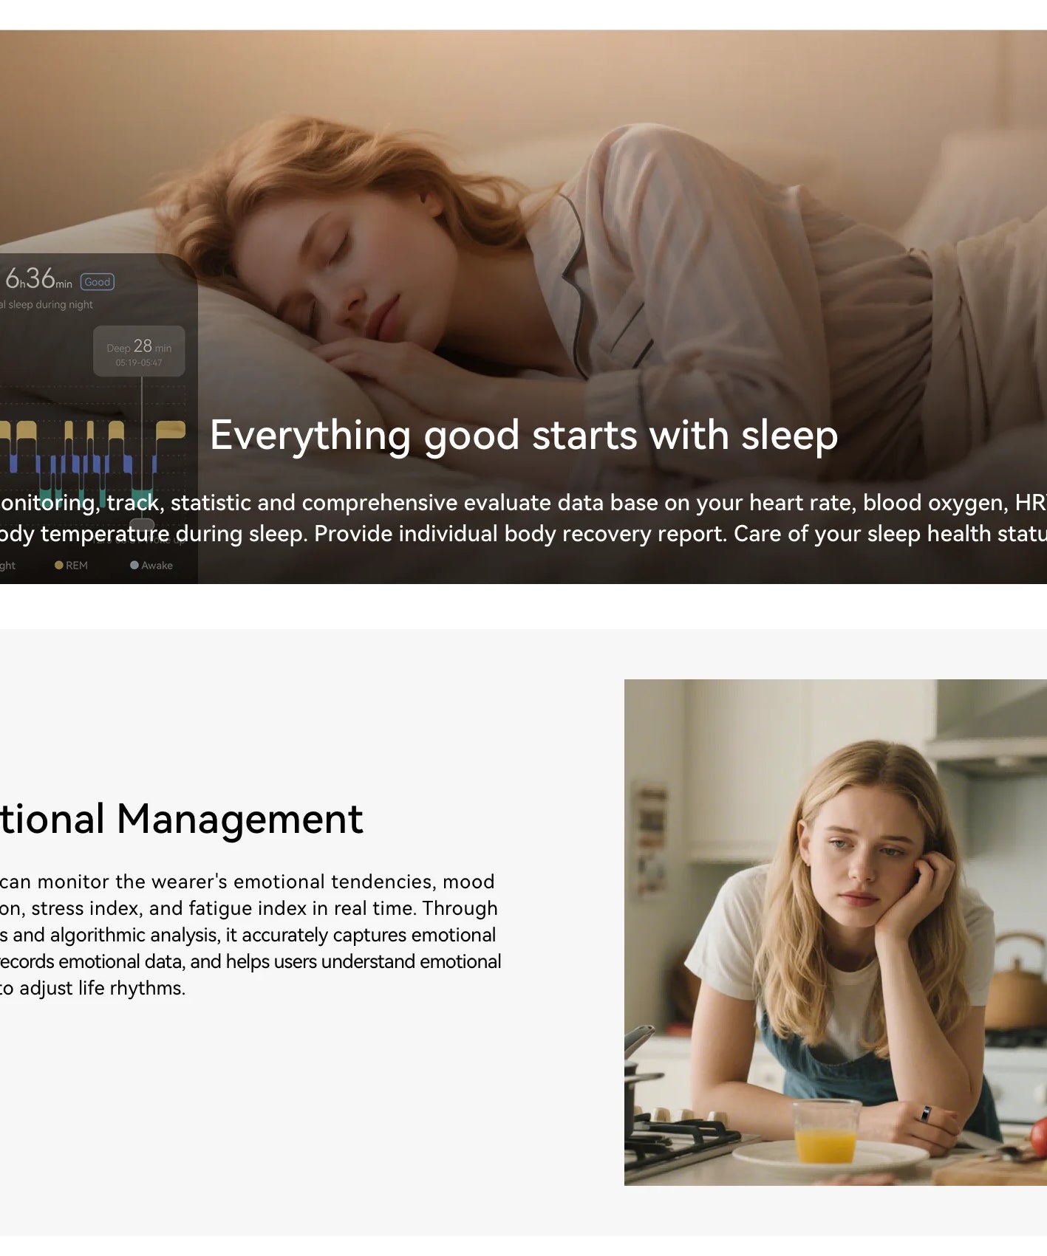Open the sleeping woman banner image

pos(523,307)
